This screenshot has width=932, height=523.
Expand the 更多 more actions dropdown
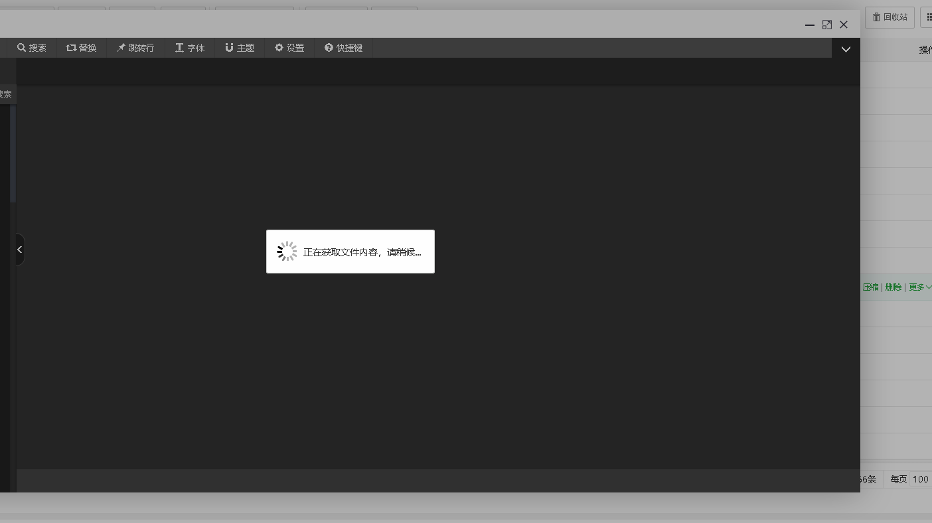(x=920, y=287)
